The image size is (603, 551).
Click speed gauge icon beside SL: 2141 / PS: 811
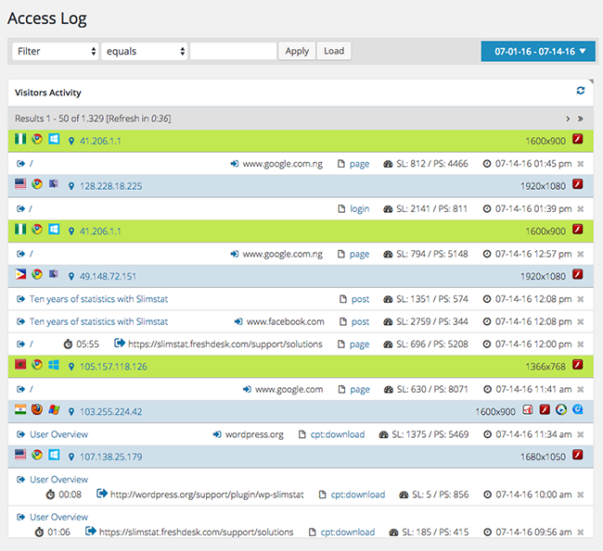click(x=388, y=209)
